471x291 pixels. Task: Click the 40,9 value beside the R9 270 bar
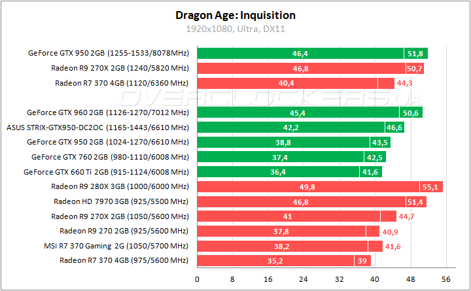[390, 231]
